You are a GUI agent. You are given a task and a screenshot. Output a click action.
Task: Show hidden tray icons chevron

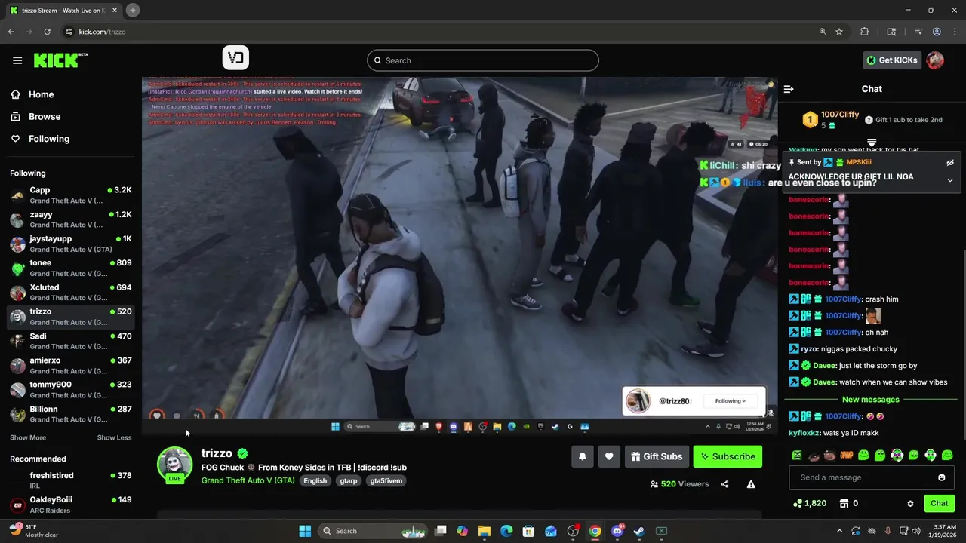tap(839, 531)
